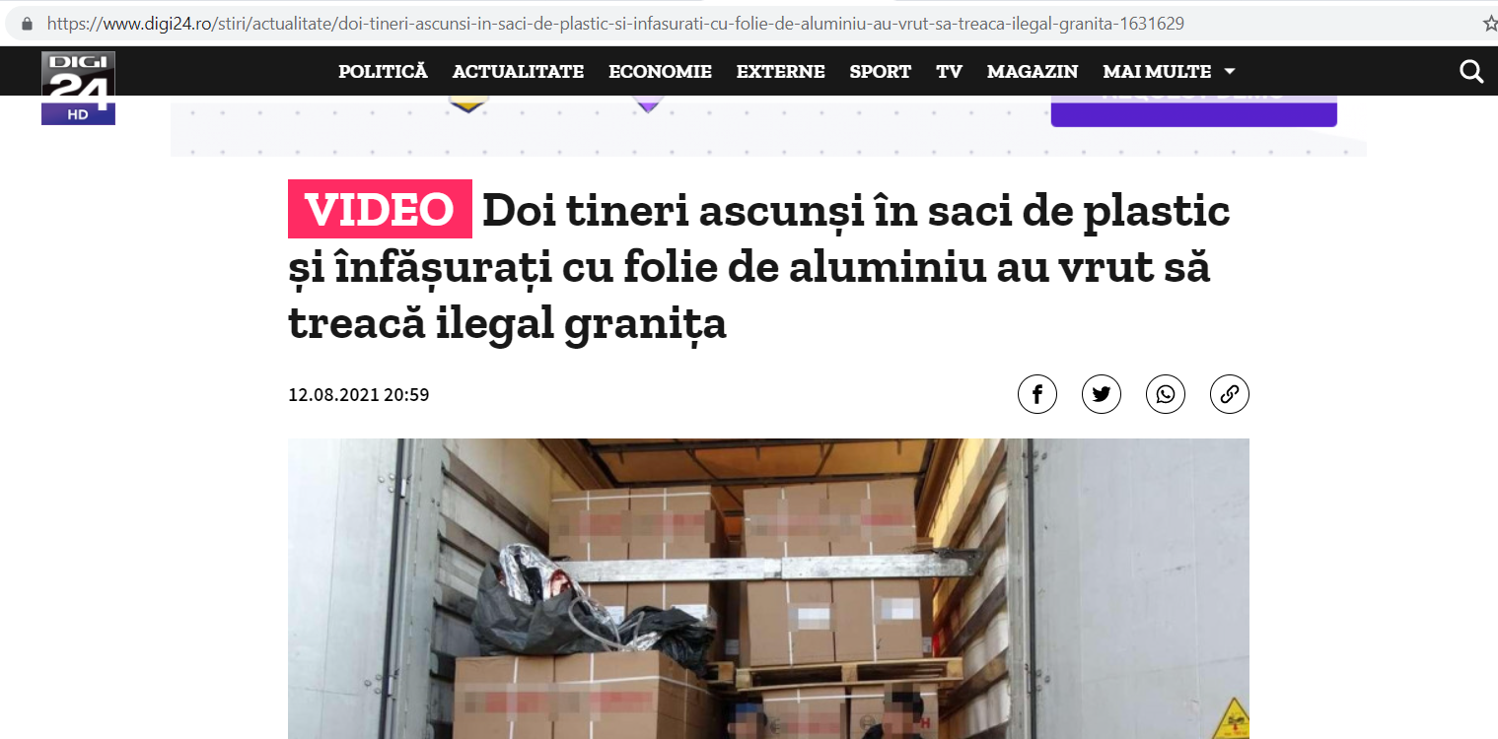View site info via address bar padlock
The height and width of the screenshot is (739, 1498).
tap(27, 23)
